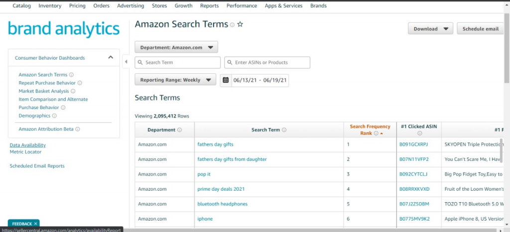The width and height of the screenshot is (510, 232).
Task: Open the Metric Locator link
Action: pyautogui.click(x=26, y=152)
